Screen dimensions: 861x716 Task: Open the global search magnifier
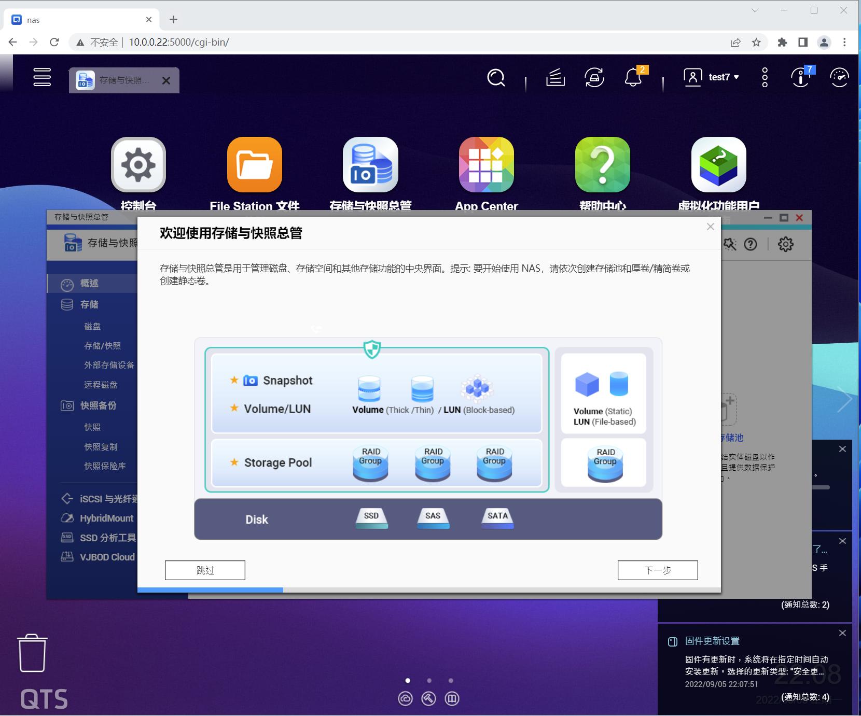[x=496, y=78]
